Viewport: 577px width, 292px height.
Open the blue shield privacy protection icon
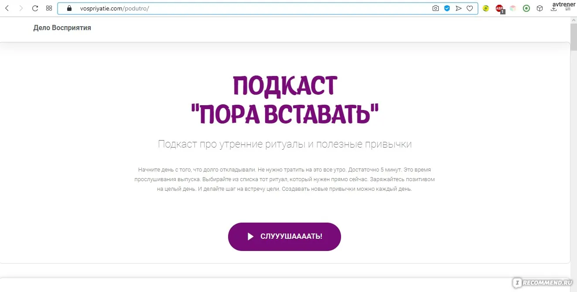point(447,8)
